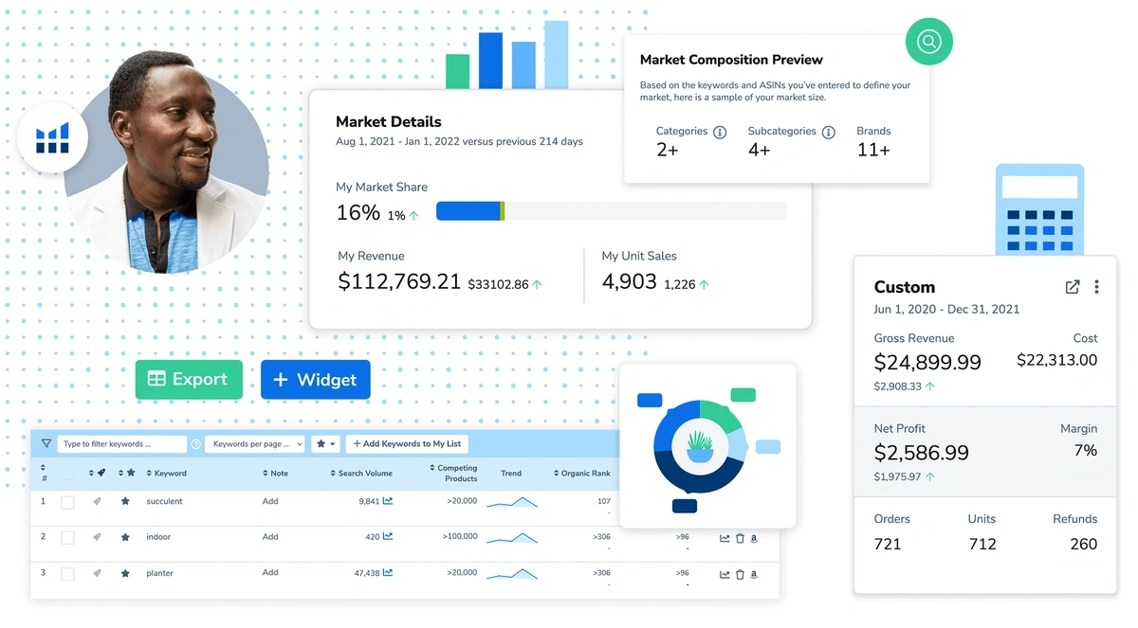1138x628 pixels.
Task: Sort by the Competing Products column
Action: tap(453, 473)
